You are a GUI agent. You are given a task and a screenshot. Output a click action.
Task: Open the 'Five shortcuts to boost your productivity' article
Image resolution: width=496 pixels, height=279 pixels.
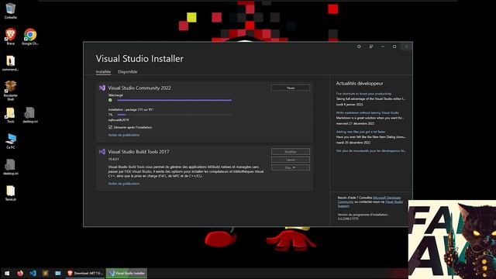363,94
